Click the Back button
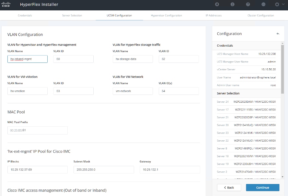This screenshot has height=196, width=288. (x=229, y=188)
